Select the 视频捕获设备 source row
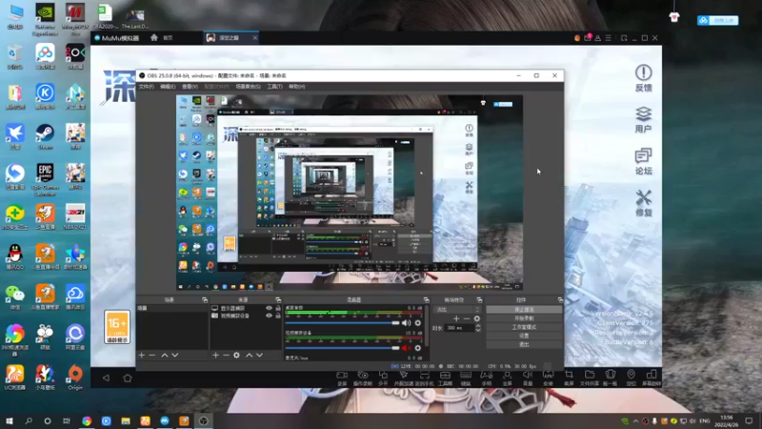Image resolution: width=762 pixels, height=429 pixels. (246, 316)
